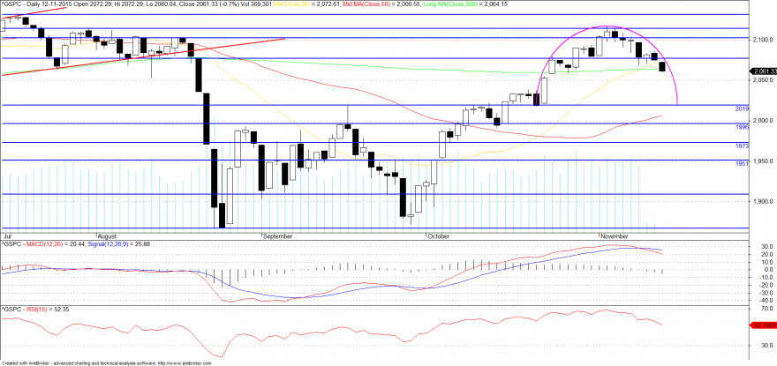
Task: Click the '-40.0' MACD axis label
Action: (766, 300)
